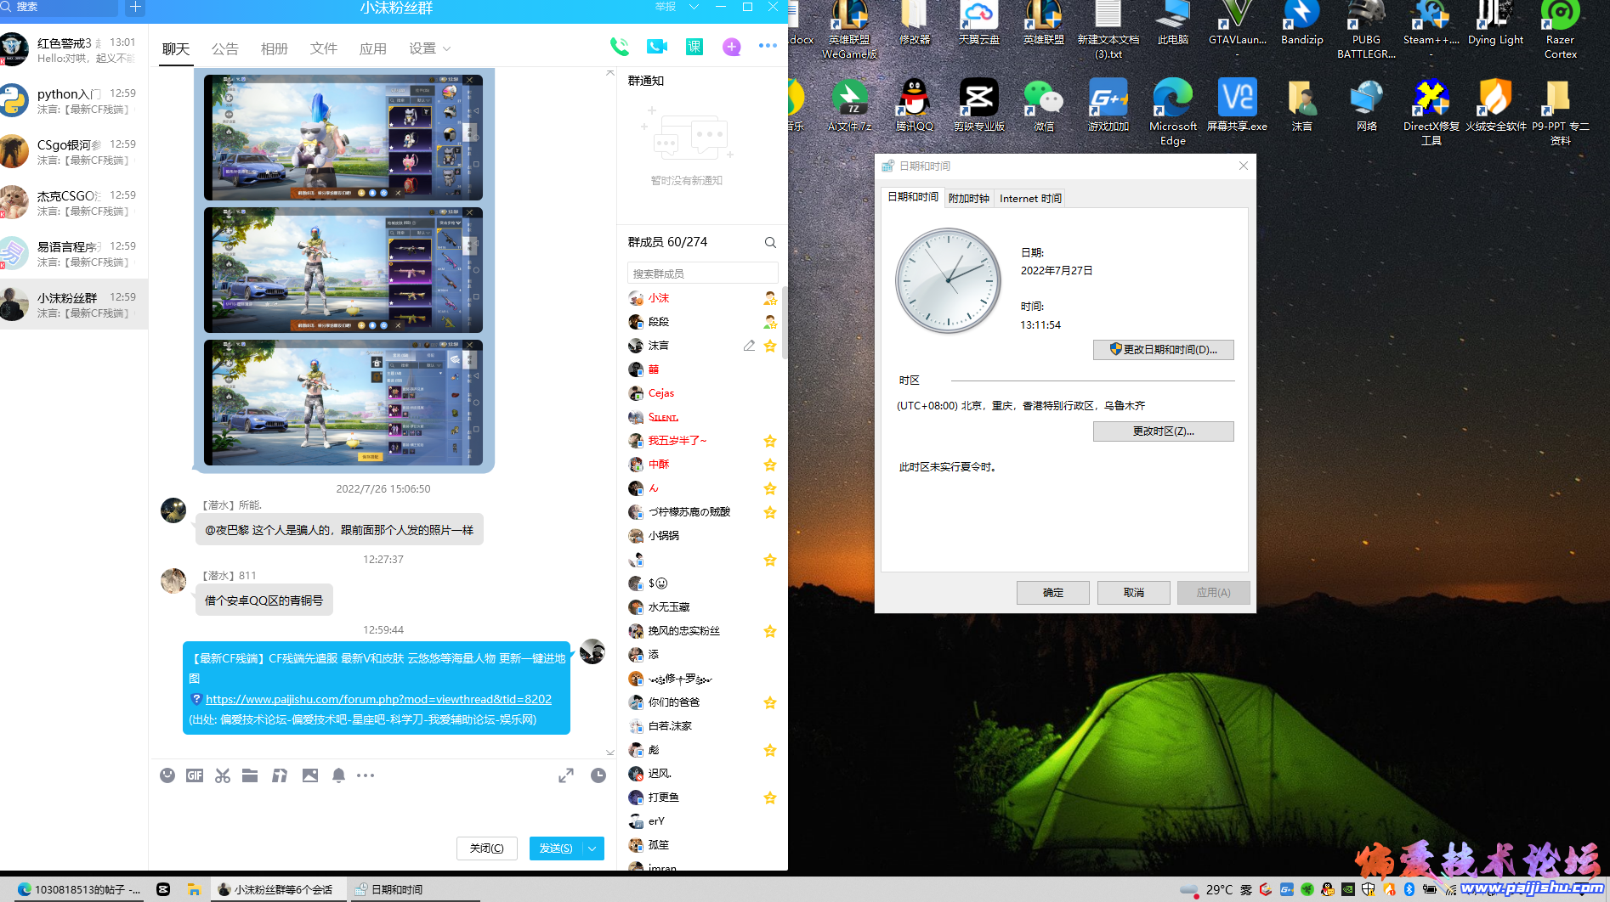Viewport: 1610px width, 902px height.
Task: Open the 应用 tab
Action: [373, 49]
